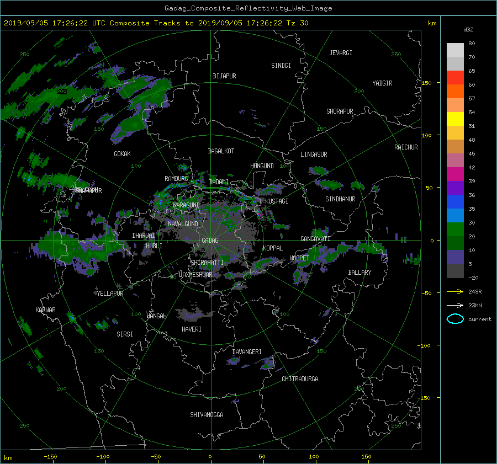Click the BALLARY label
Image resolution: width=497 pixels, height=464 pixels.
coord(359,273)
